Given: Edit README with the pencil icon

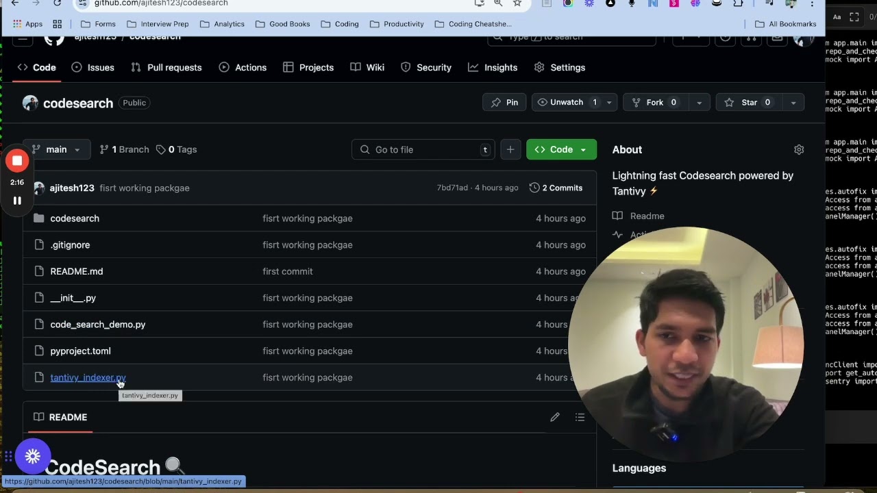Looking at the screenshot, I should (x=555, y=417).
